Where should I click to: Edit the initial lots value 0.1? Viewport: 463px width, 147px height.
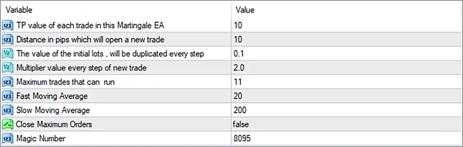coord(346,54)
